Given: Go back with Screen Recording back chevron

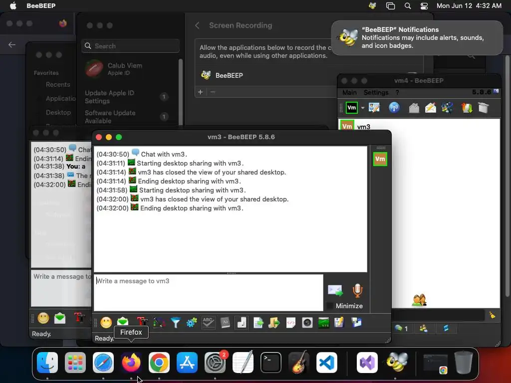Looking at the screenshot, I should [197, 25].
